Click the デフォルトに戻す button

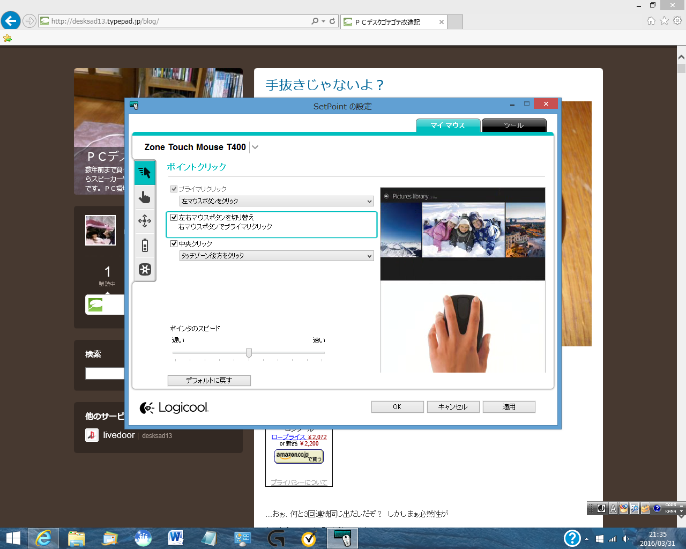pos(209,381)
